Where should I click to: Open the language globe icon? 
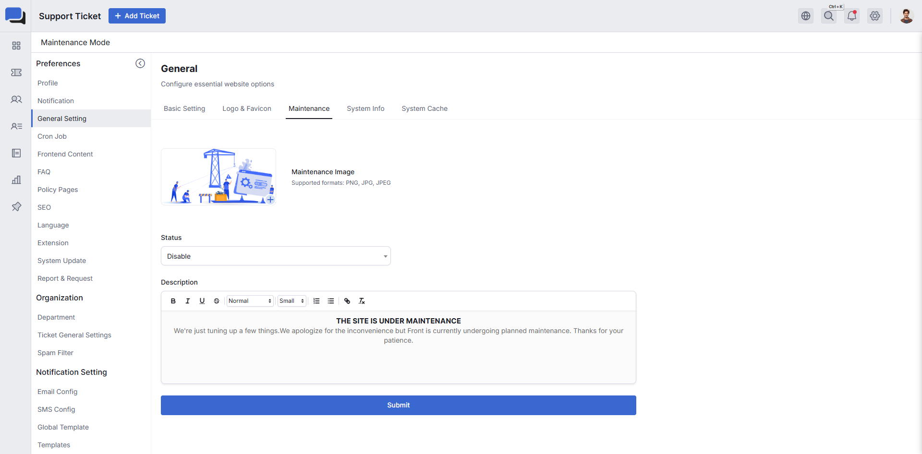click(x=806, y=16)
